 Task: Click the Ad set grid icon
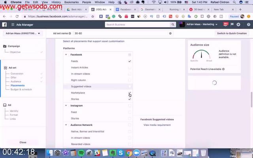point(5,68)
